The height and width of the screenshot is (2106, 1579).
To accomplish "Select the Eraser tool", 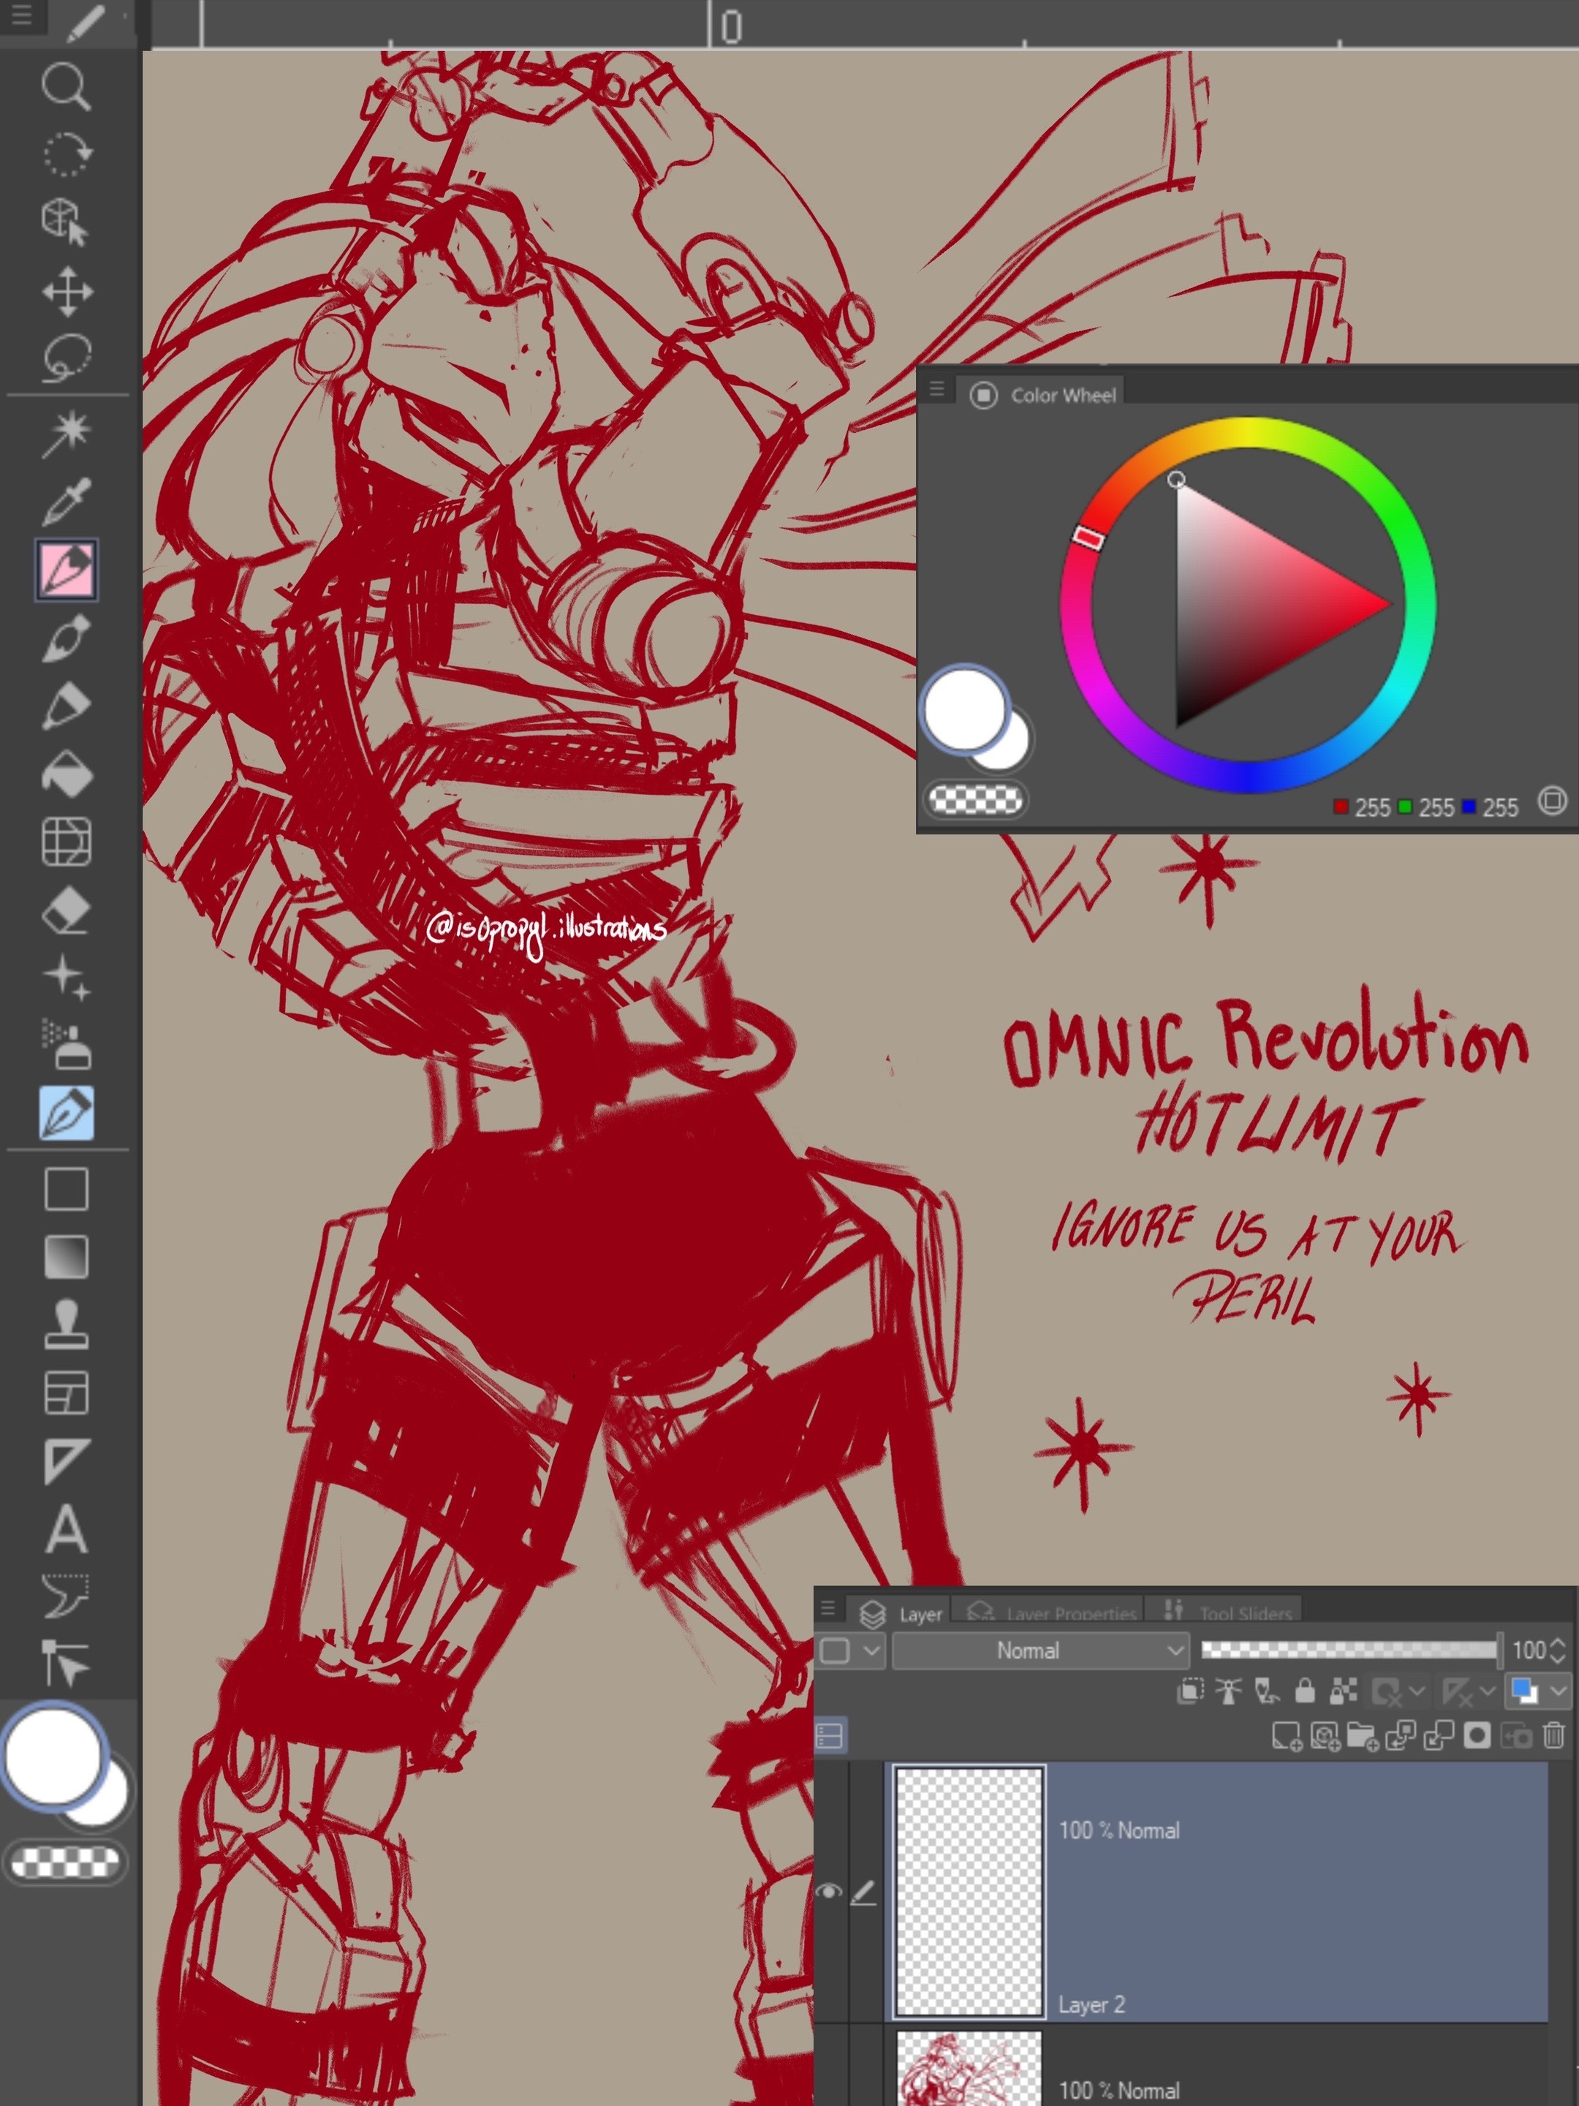I will 67,911.
